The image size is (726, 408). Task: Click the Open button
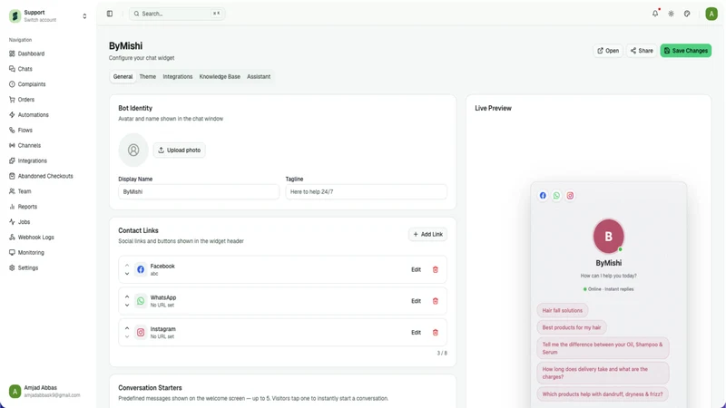608,51
